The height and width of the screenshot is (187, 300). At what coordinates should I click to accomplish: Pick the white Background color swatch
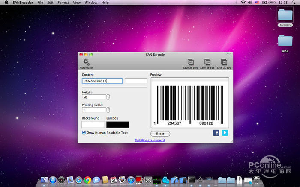pos(93,125)
